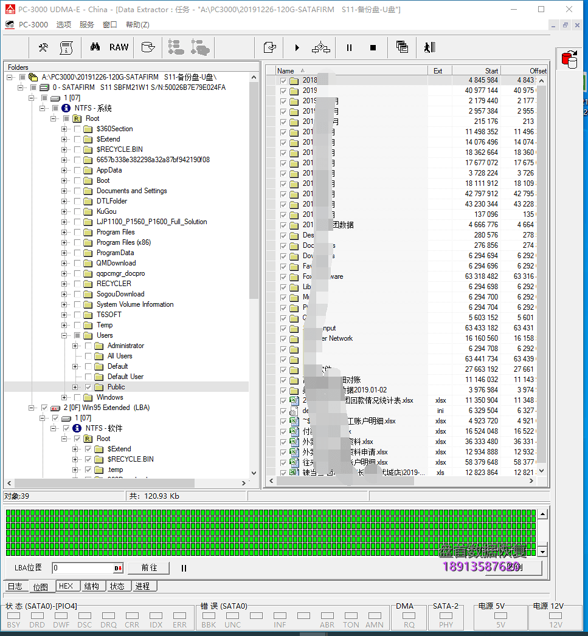This screenshot has width=588, height=636.
Task: Click the red database icon at right
Action: click(x=570, y=59)
